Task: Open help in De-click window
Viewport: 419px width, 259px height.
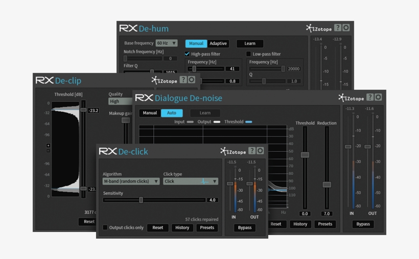Action: (x=252, y=151)
